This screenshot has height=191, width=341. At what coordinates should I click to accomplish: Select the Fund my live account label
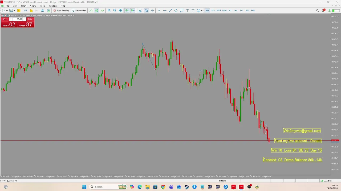point(298,141)
